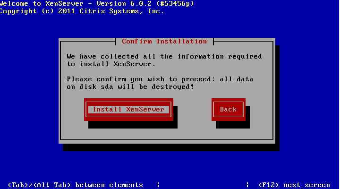Image resolution: width=340 pixels, height=189 pixels.
Task: Click the 'Citrix Systems, Inc.' text
Action: pos(121,11)
